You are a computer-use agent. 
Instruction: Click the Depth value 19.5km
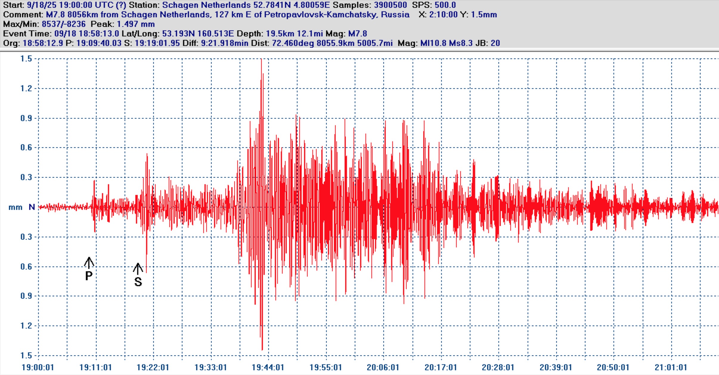[x=280, y=34]
